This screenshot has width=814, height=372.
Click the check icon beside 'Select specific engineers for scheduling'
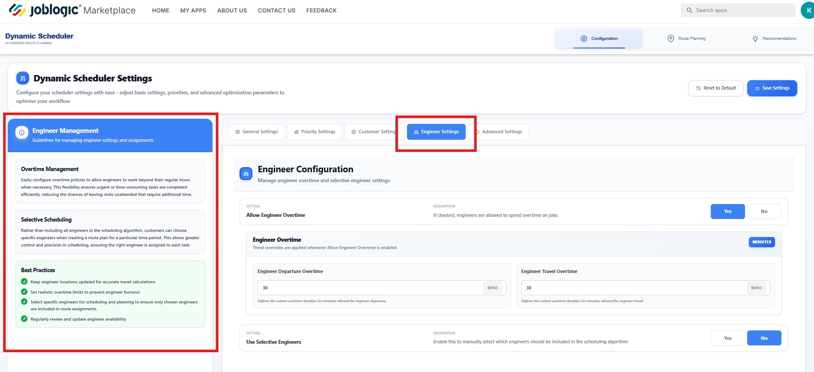(x=24, y=302)
